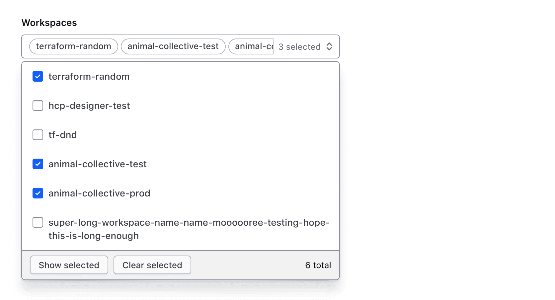
Task: Collapse the dropdown using the 3 selected chevron
Action: (x=329, y=46)
